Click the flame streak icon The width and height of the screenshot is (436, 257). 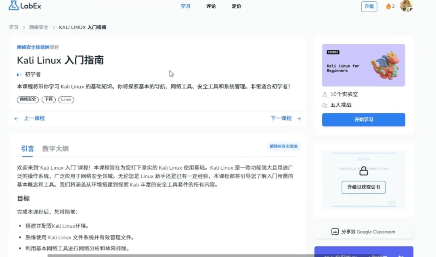[388, 6]
